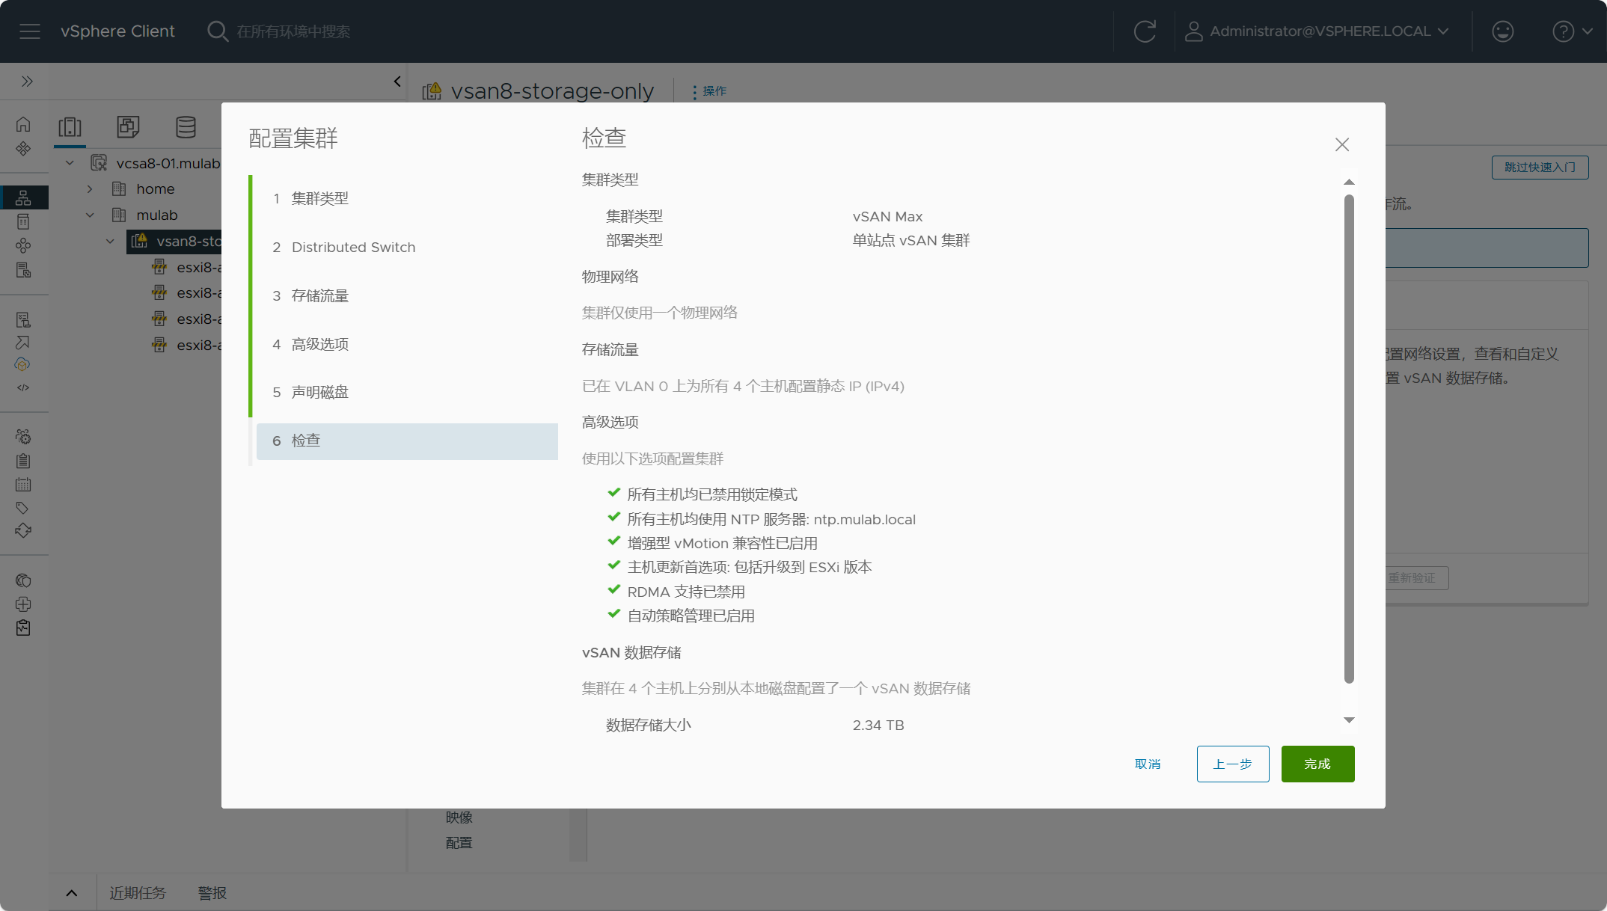Open the Lifecycle Manager sidebar icon
1607x911 pixels.
pos(23,530)
